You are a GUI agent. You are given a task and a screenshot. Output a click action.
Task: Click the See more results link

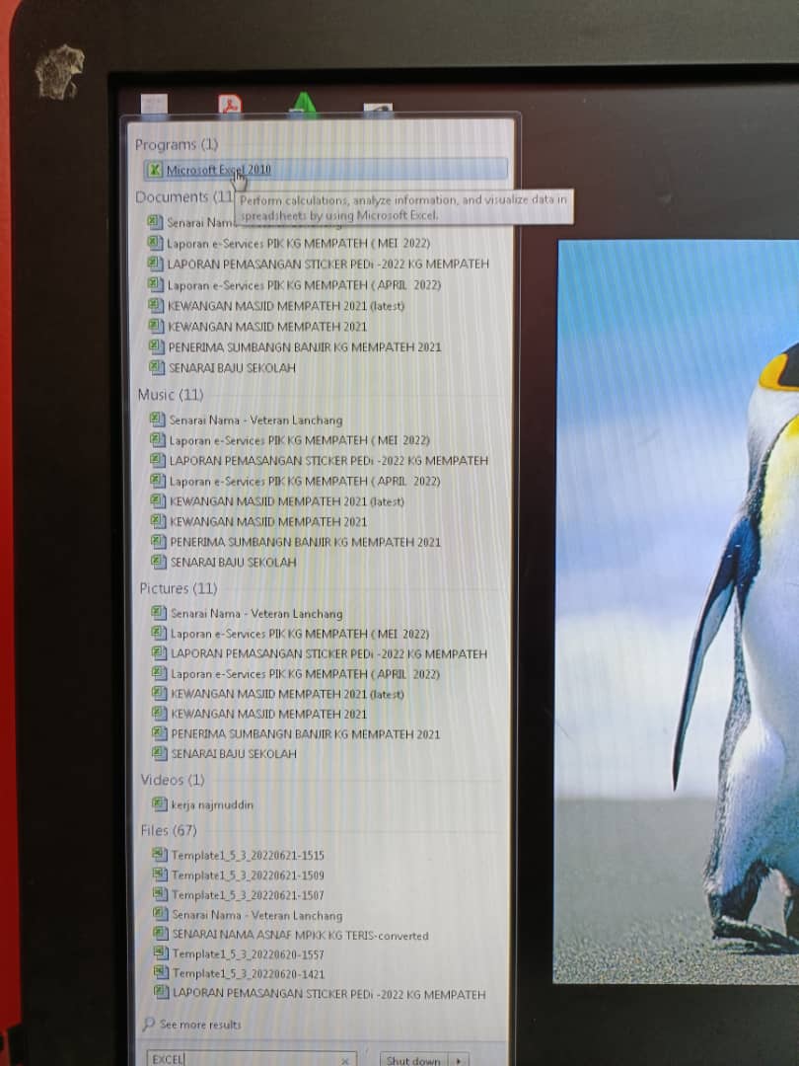[x=200, y=1025]
